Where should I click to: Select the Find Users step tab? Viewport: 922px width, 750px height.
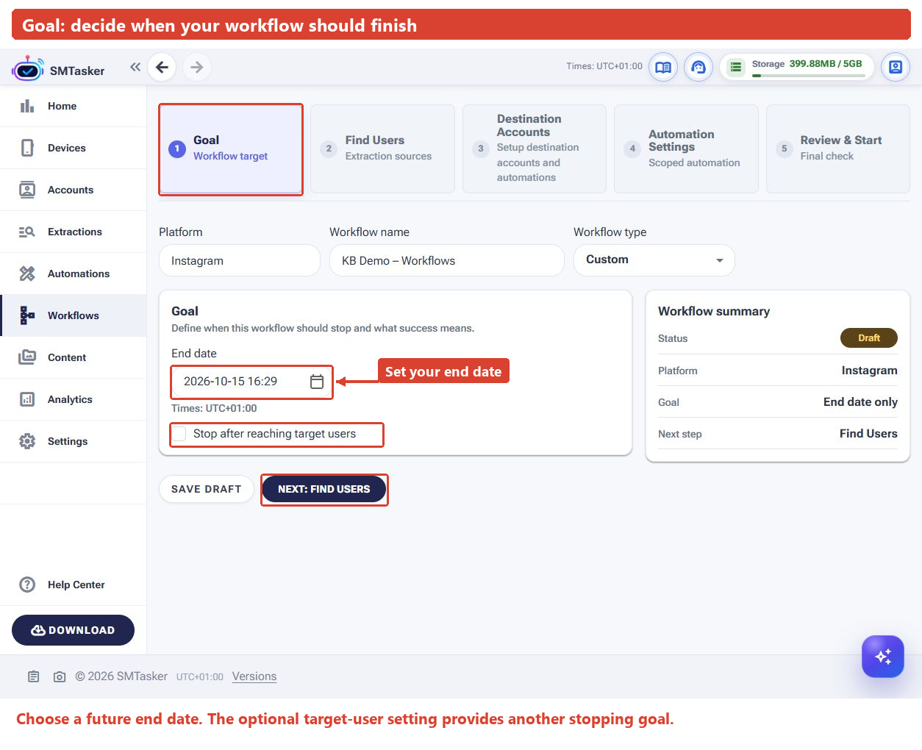[x=382, y=149]
